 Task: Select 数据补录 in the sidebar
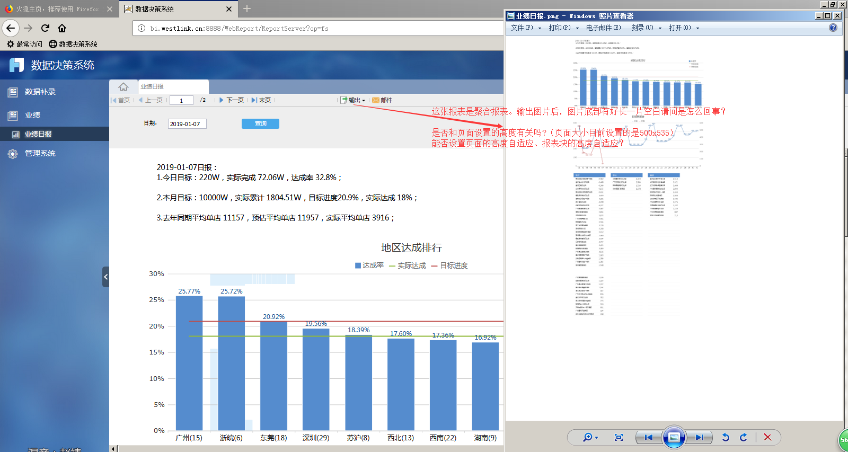pyautogui.click(x=40, y=92)
